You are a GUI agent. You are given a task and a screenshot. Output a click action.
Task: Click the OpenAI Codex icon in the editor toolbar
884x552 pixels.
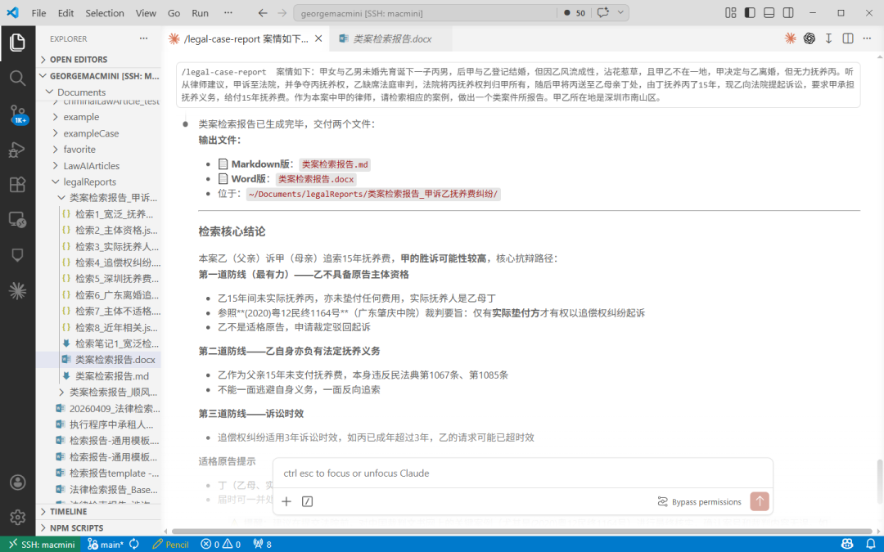(x=810, y=38)
